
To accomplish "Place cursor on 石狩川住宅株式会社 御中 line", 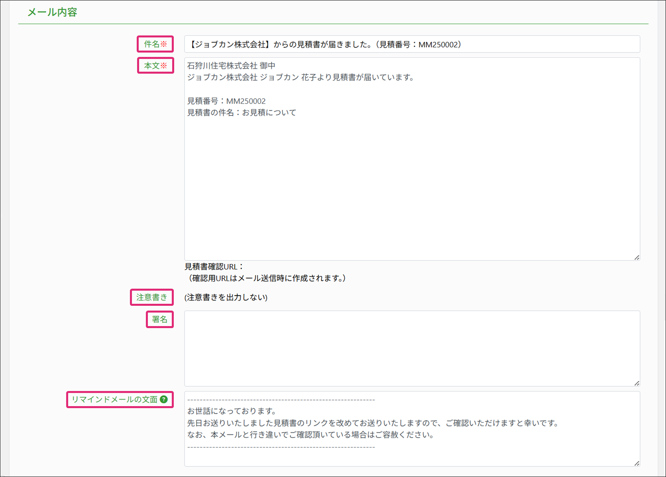I will click(x=231, y=66).
